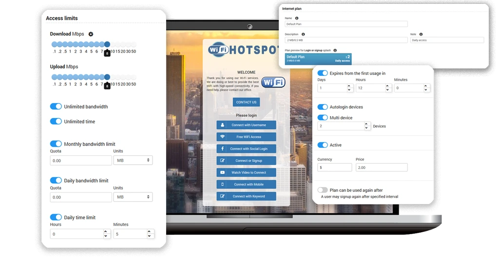Viewport: 499px width, 257px height.
Task: Click Facebook icon on Connect with Social Login
Action: coord(222,149)
